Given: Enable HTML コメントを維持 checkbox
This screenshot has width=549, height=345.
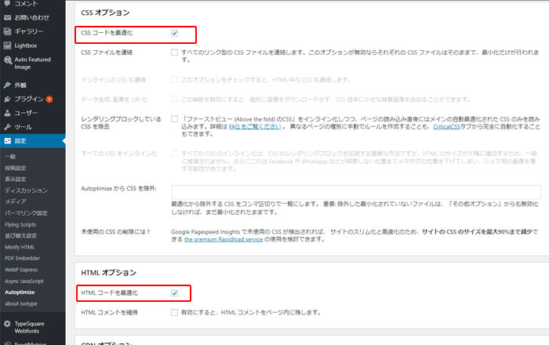Looking at the screenshot, I should 174,312.
